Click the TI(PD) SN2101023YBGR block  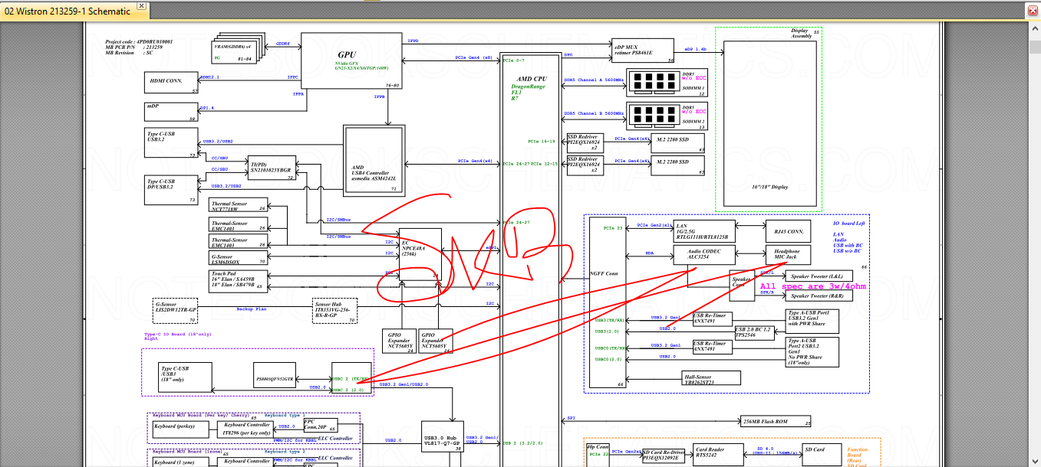coord(272,169)
